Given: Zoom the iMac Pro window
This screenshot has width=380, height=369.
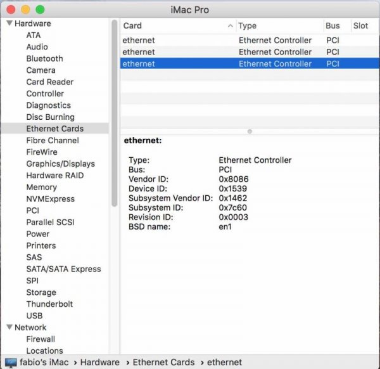Looking at the screenshot, I should tap(40, 10).
